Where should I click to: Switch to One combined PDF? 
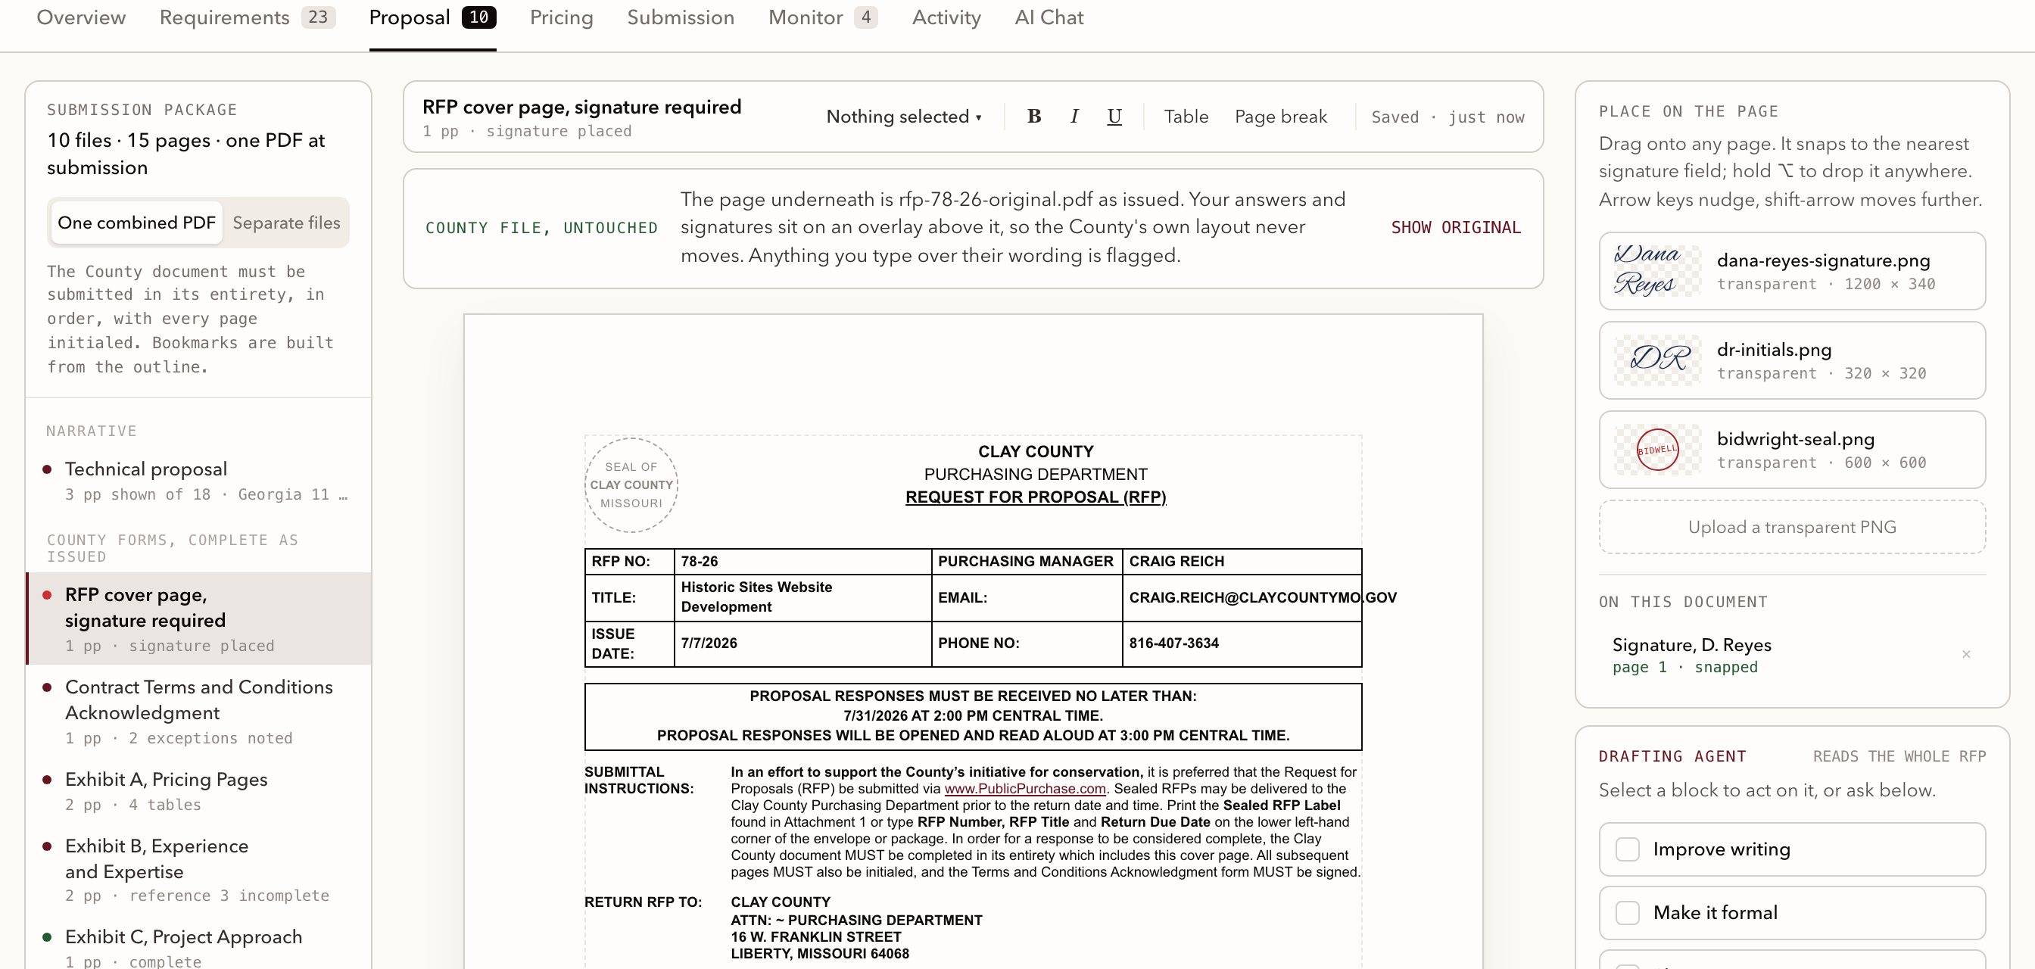(x=136, y=223)
